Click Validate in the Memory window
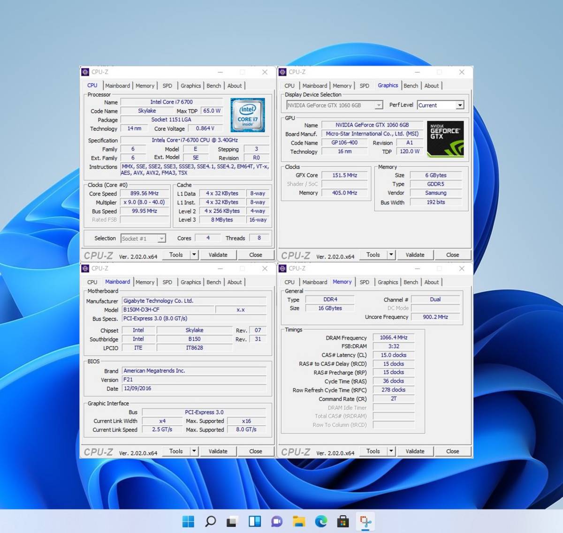The image size is (563, 533). pos(415,451)
